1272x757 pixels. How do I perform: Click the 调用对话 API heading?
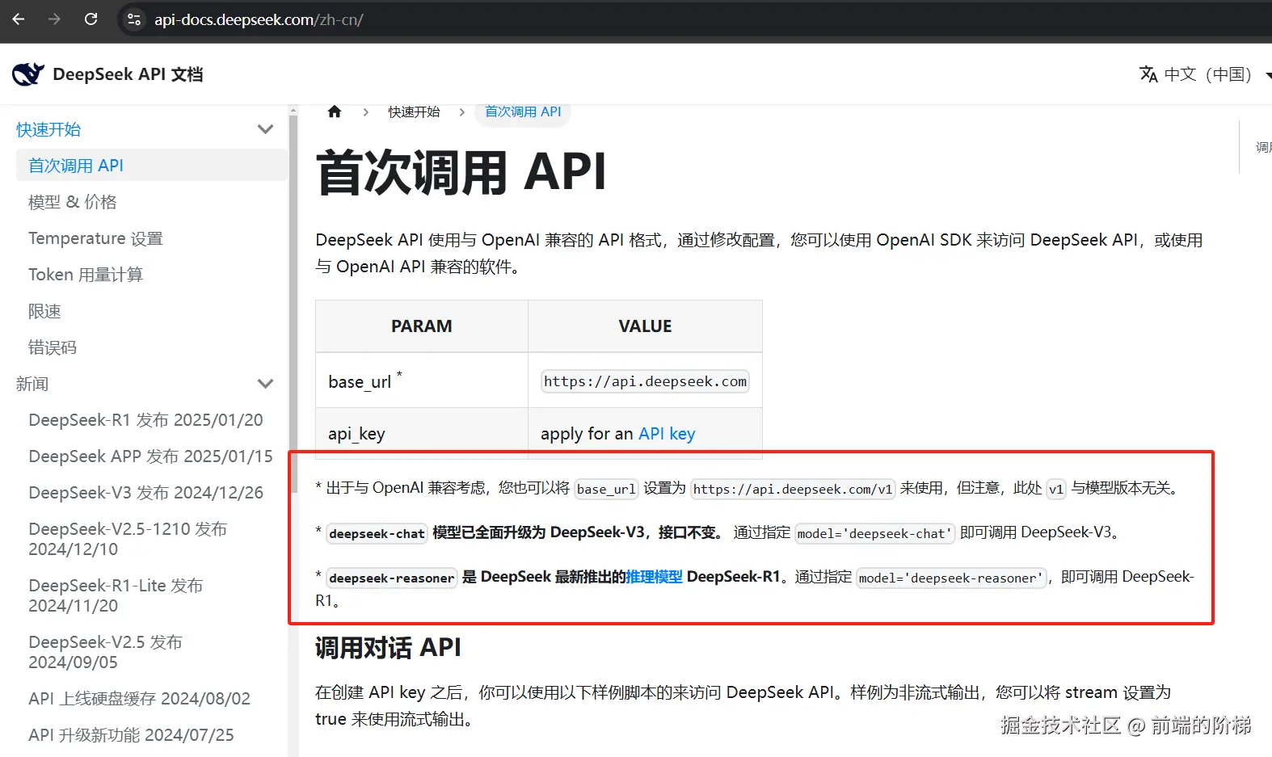(388, 647)
